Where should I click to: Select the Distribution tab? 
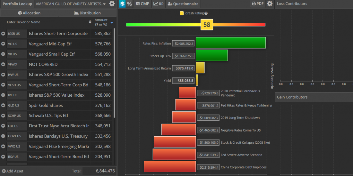pyautogui.click(x=87, y=13)
